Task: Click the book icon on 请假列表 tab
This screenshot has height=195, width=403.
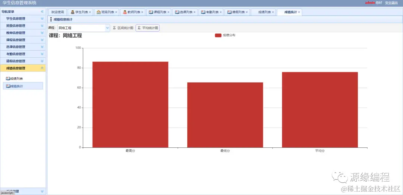Action: coord(229,12)
